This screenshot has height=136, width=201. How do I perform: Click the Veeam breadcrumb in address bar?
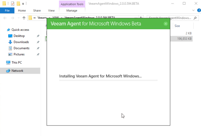coord(42,18)
